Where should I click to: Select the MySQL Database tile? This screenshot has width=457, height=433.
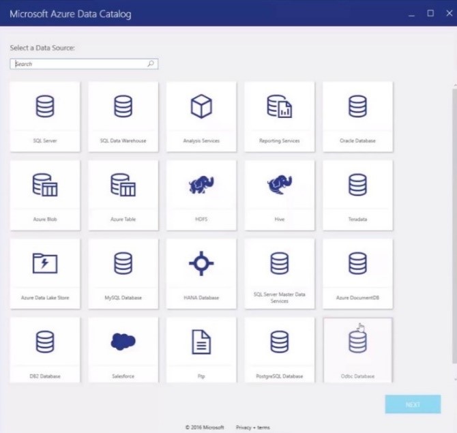[123, 273]
